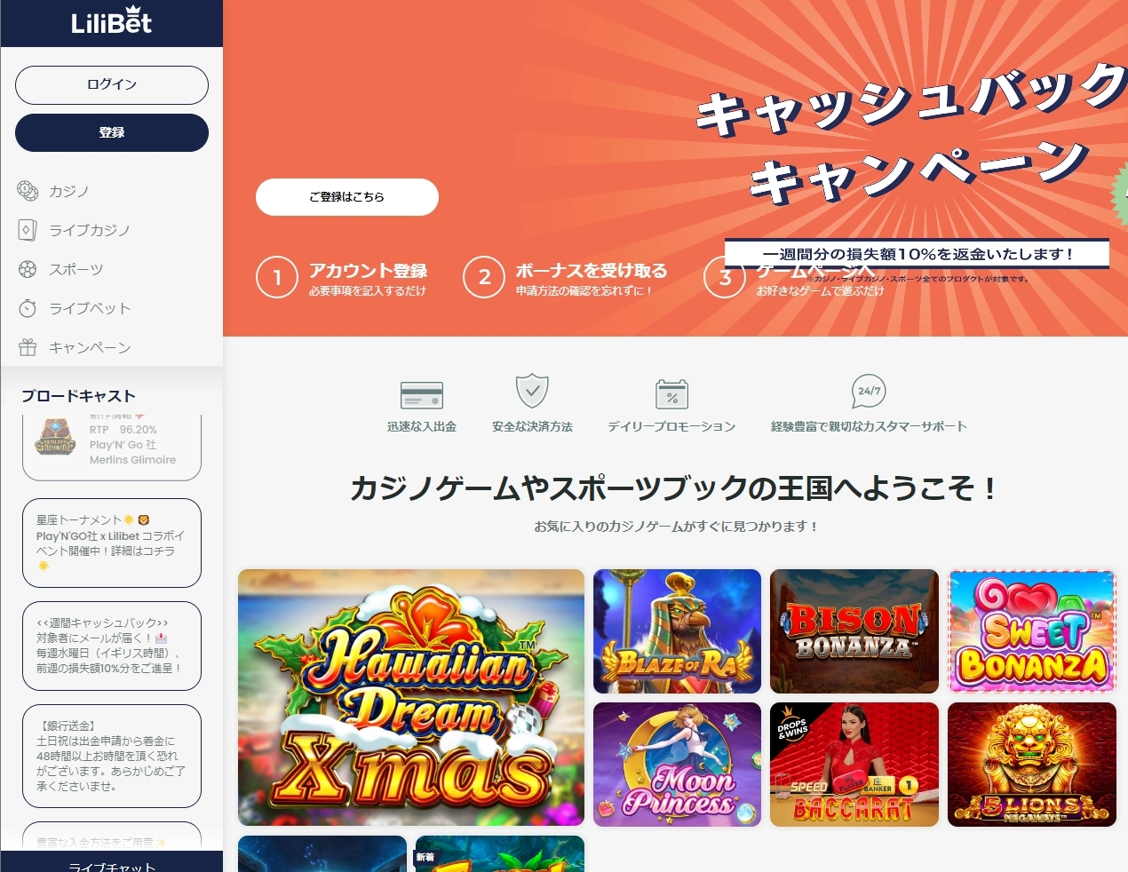Open the 星座トーナメント broadcast card
1128x872 pixels.
112,543
